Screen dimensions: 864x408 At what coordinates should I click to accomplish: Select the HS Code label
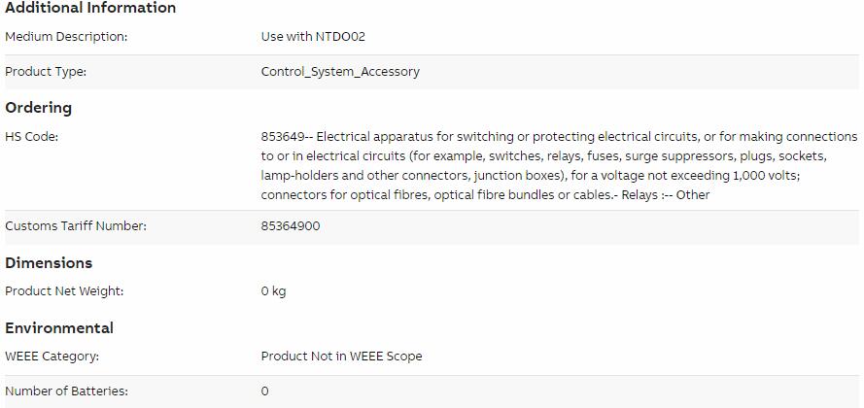coord(31,137)
